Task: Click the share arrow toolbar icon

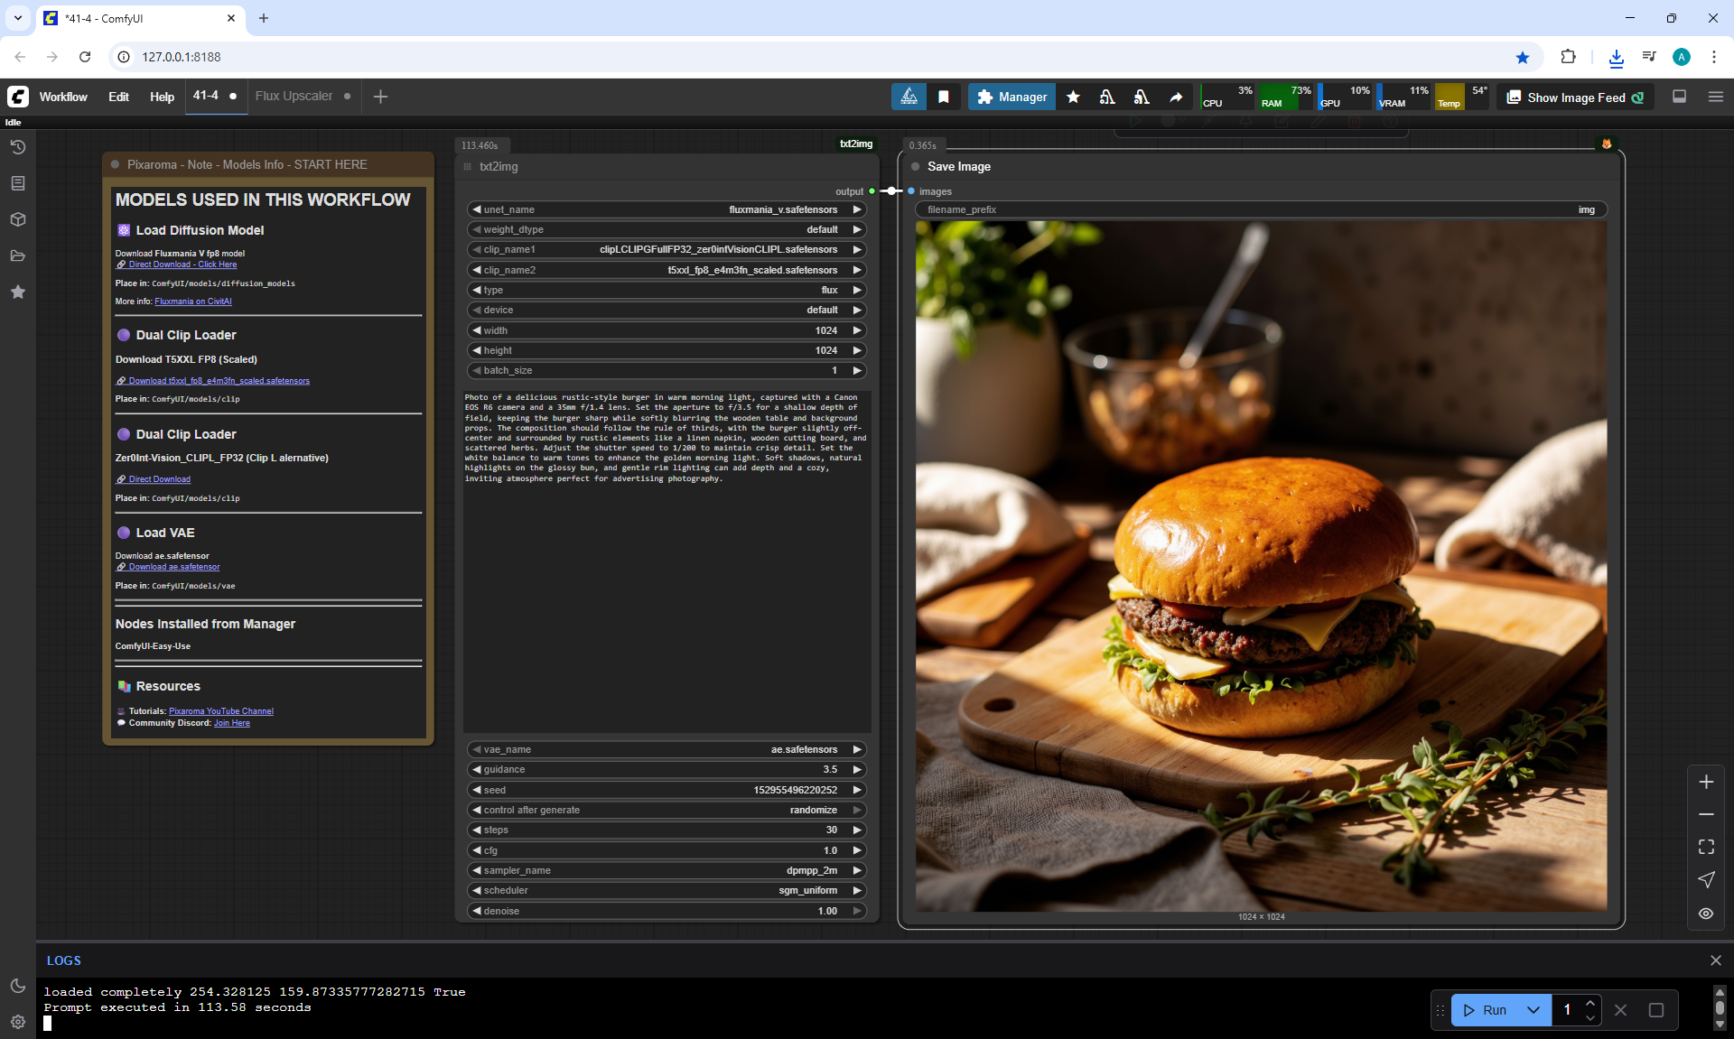Action: (x=1176, y=97)
